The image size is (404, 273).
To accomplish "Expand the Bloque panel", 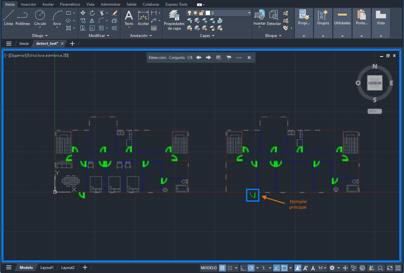I will (273, 36).
